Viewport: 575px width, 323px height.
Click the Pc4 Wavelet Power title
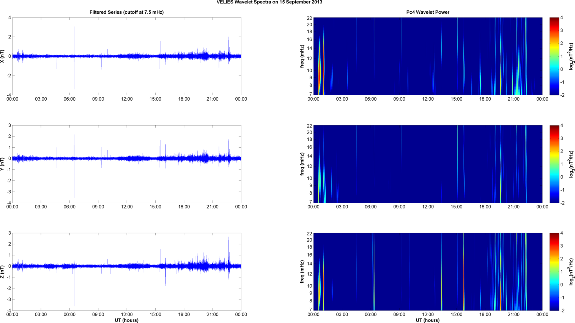pyautogui.click(x=428, y=12)
